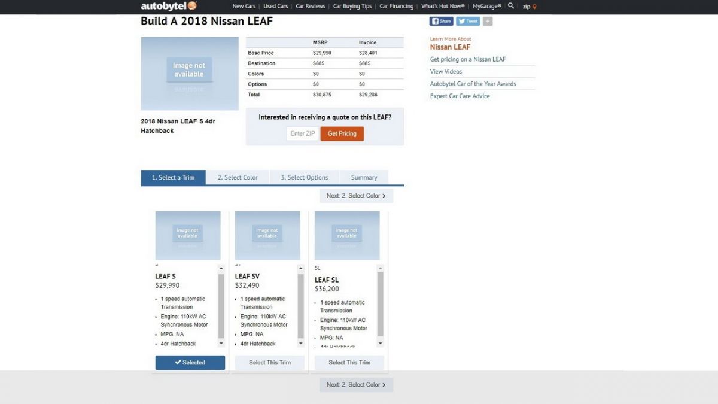The height and width of the screenshot is (404, 718).
Task: Open What's Hot Now menu
Action: pyautogui.click(x=443, y=6)
